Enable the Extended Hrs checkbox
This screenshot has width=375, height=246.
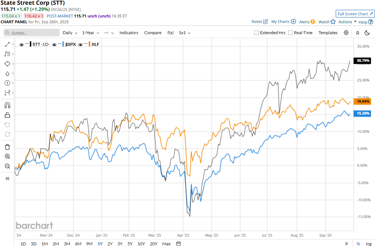tap(256, 33)
